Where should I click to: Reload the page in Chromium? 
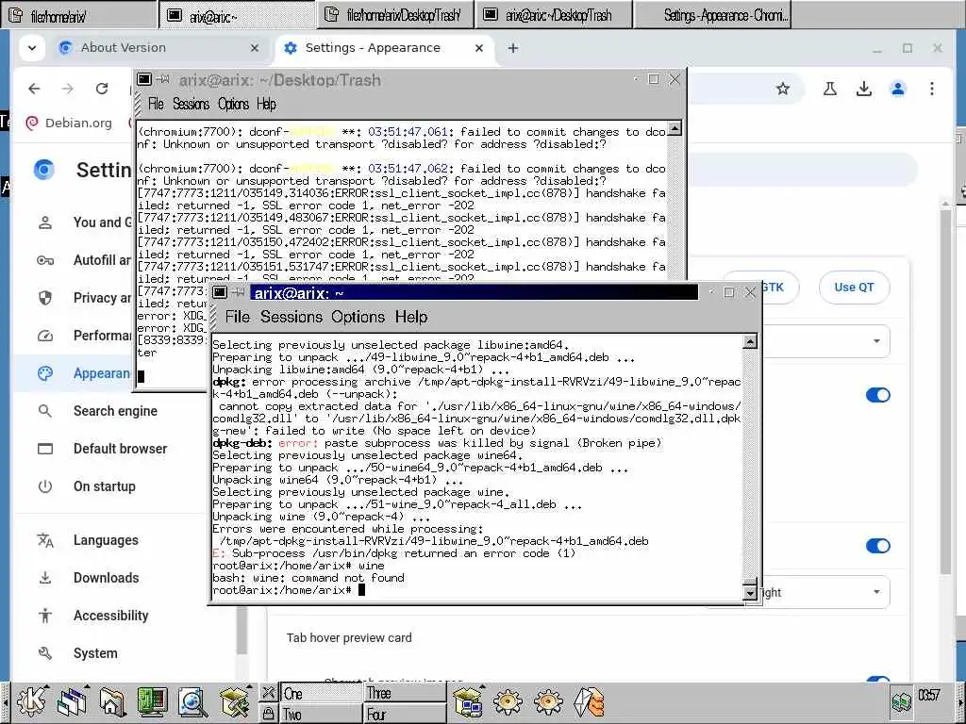click(102, 89)
